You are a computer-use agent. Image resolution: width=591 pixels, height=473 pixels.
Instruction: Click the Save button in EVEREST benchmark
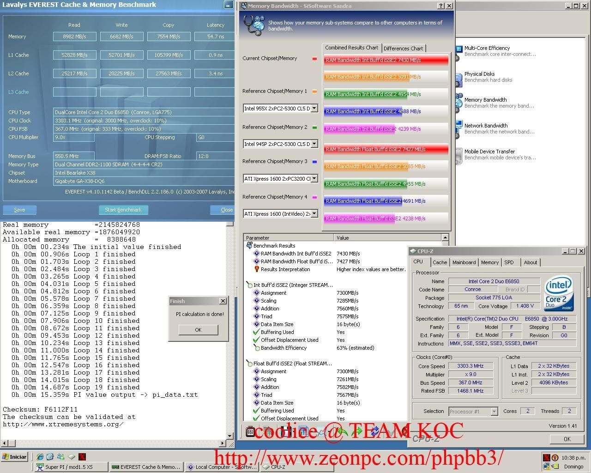[x=19, y=210]
